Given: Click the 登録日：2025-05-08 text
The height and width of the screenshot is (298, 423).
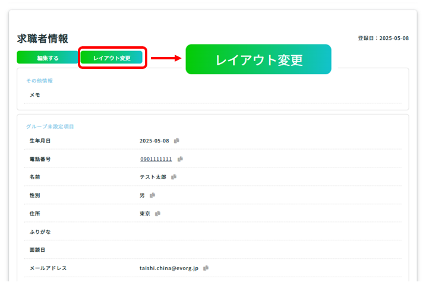Looking at the screenshot, I should click(383, 38).
